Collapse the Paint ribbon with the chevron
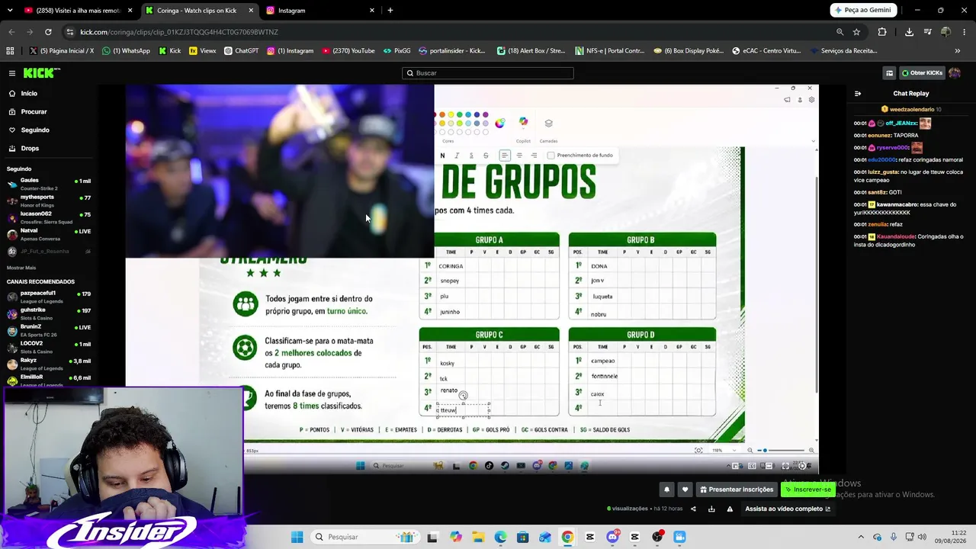Viewport: 976px width, 549px height. pos(813,141)
